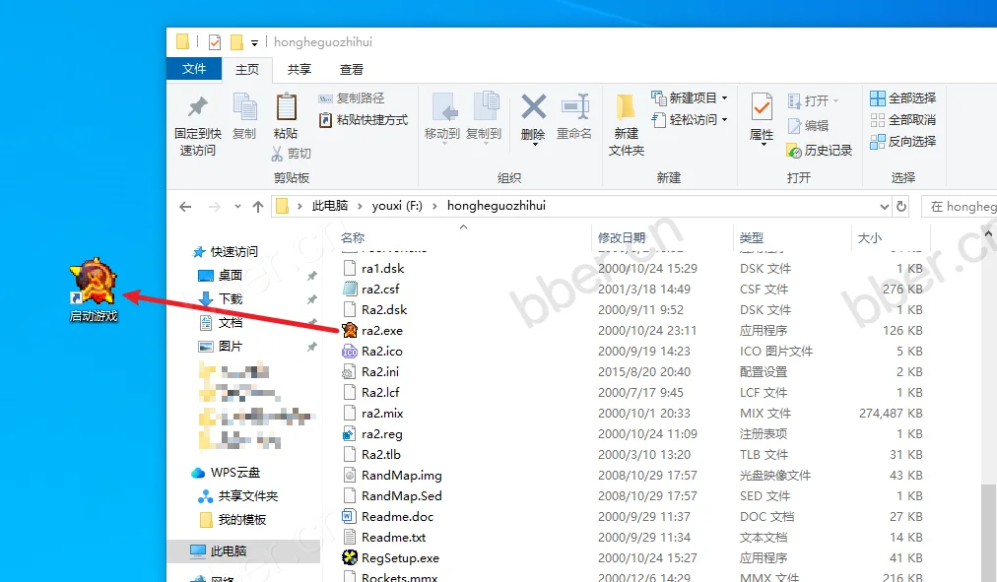
Task: Select 桌面 in the navigation pane
Action: [x=221, y=275]
